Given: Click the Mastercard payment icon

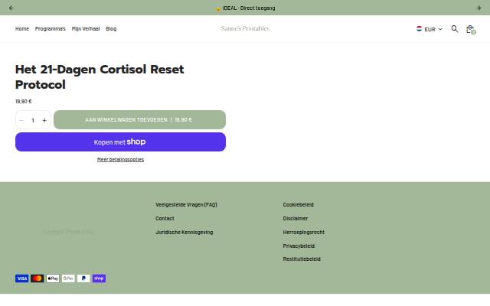Looking at the screenshot, I should pos(38,278).
